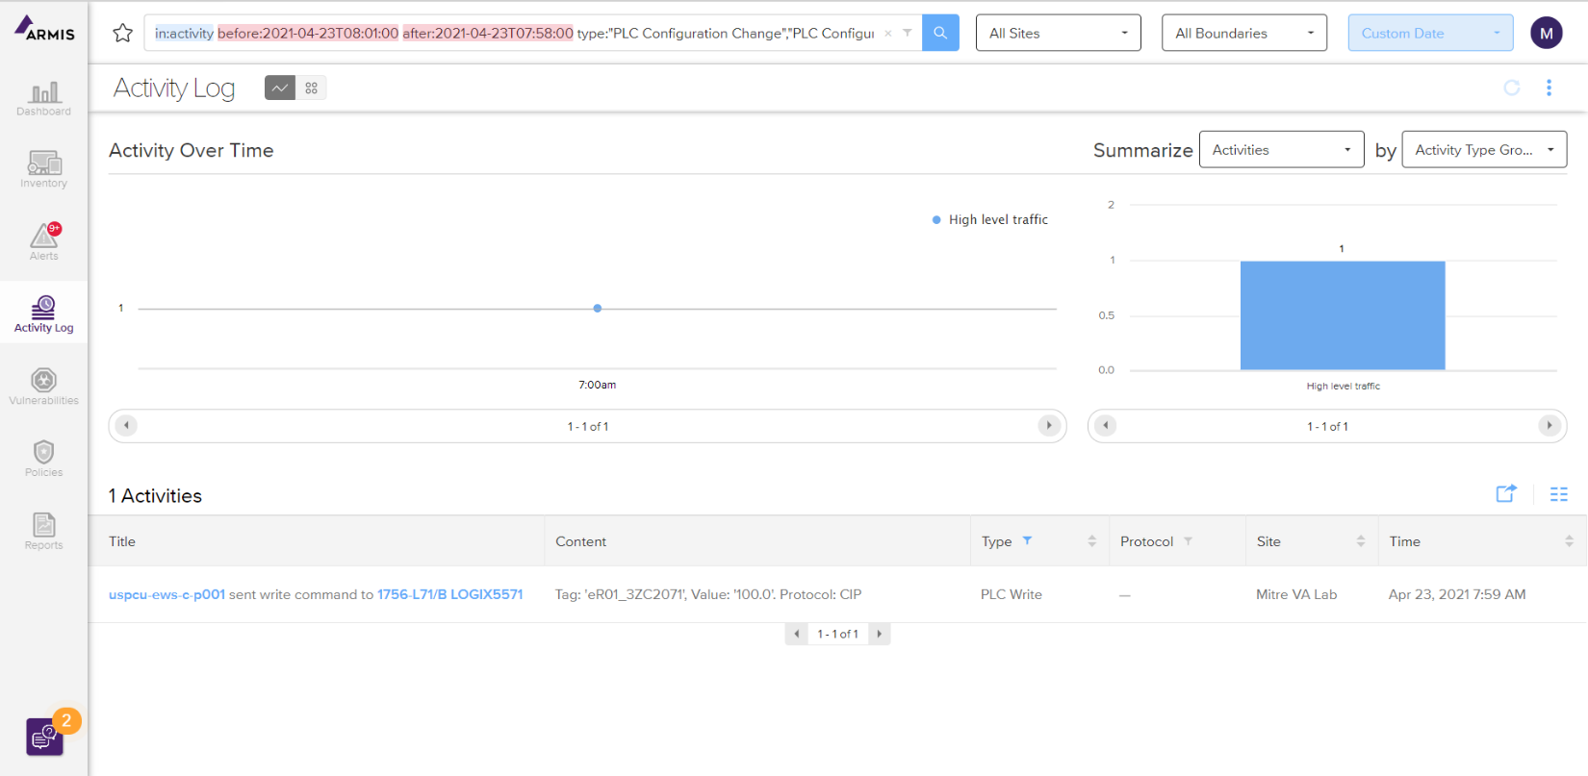Go to previous page of summary chart
The height and width of the screenshot is (776, 1588).
(1106, 425)
